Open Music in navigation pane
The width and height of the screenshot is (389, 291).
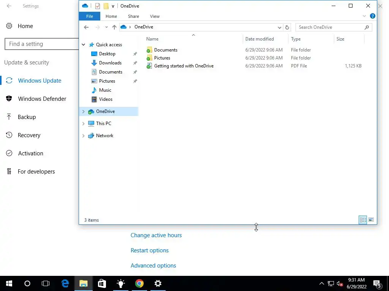[105, 90]
